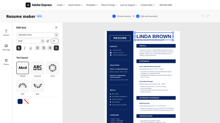
Task: Select the Circle text layout
Action: click(53, 68)
